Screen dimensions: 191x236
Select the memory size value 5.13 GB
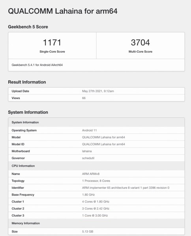(88, 231)
